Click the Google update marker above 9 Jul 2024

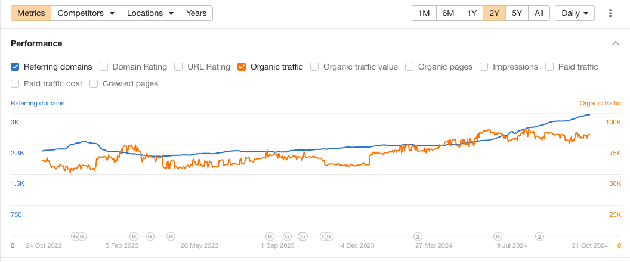(499, 236)
